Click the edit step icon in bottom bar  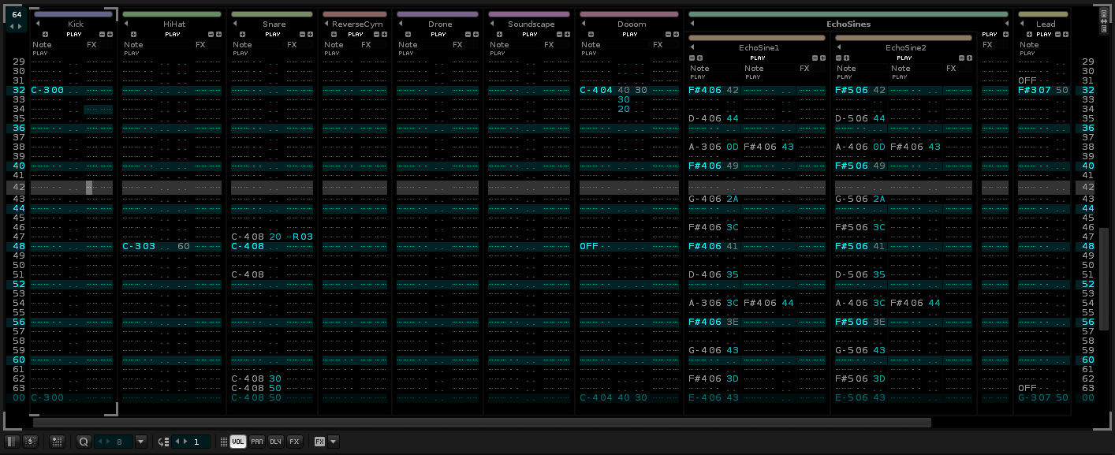pos(163,442)
